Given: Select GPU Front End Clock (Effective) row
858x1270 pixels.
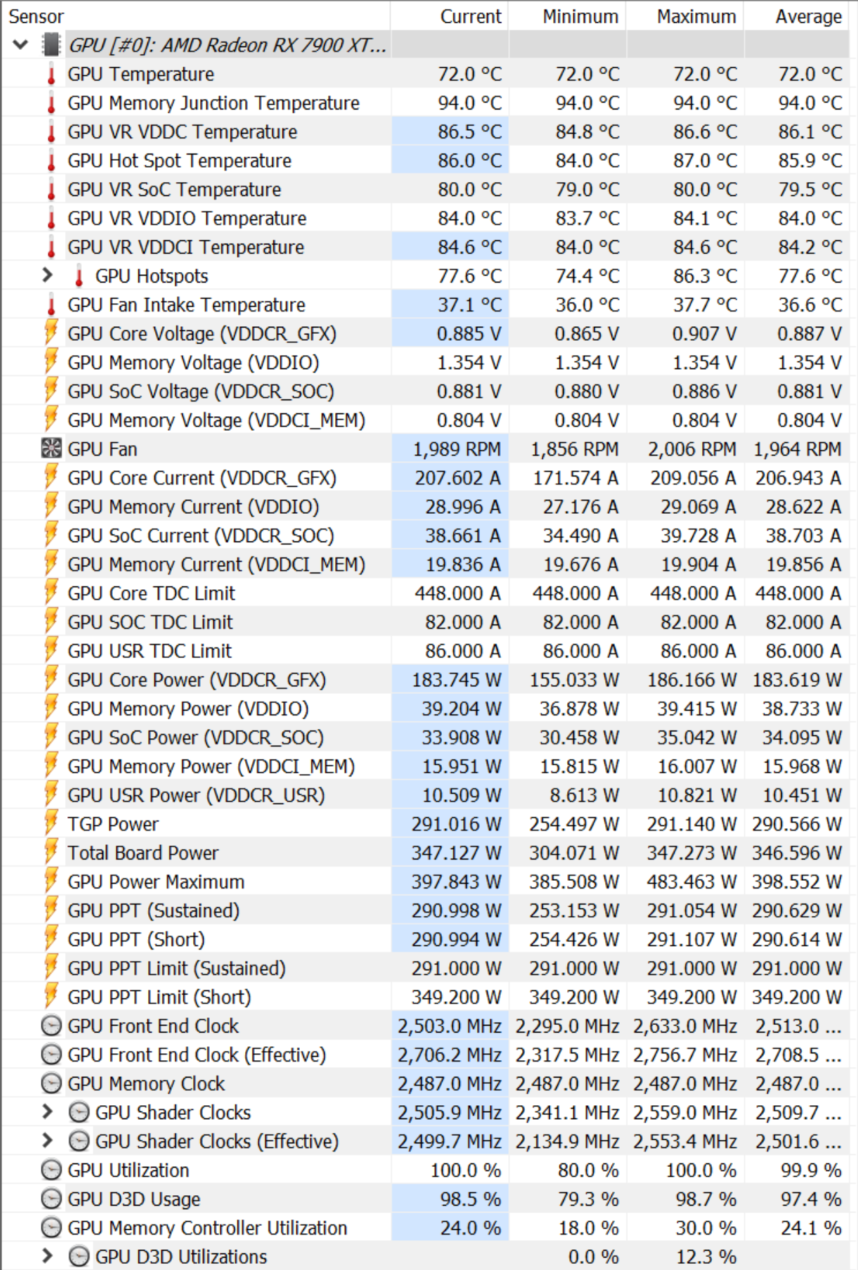Looking at the screenshot, I should click(425, 1055).
